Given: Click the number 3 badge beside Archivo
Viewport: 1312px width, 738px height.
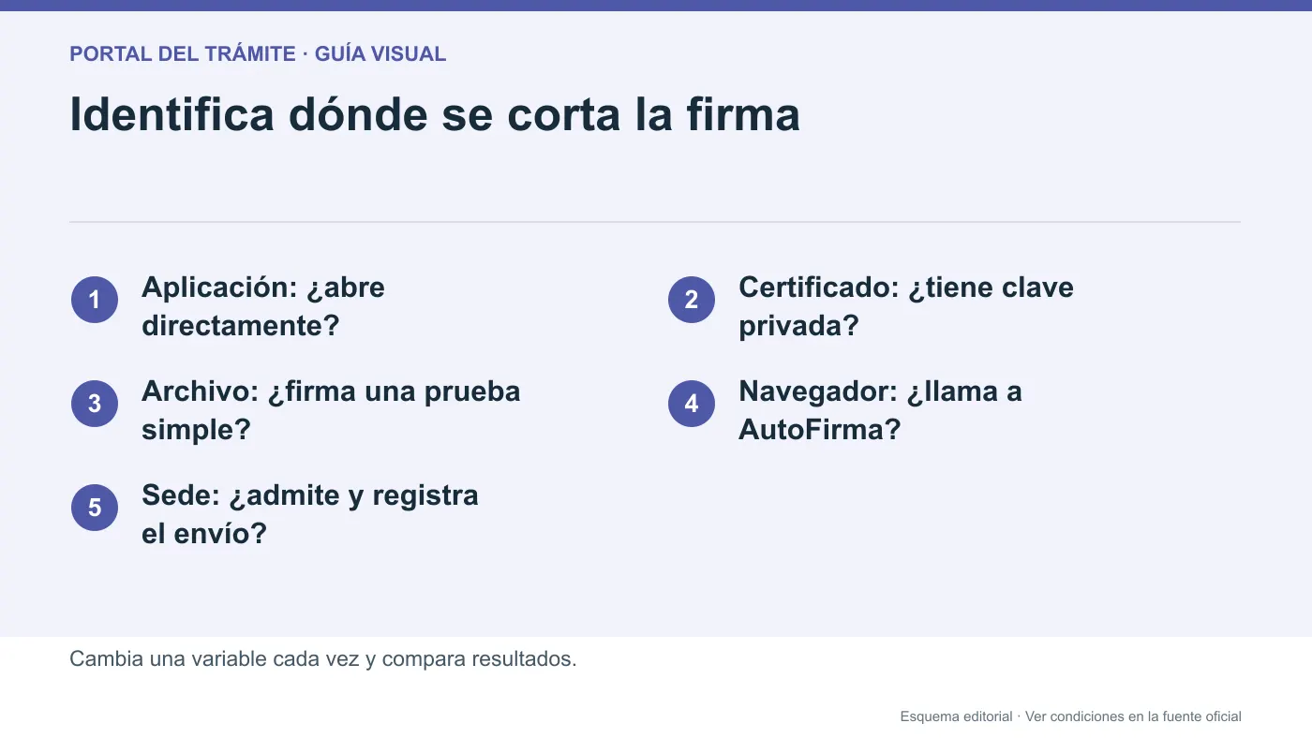Looking at the screenshot, I should [95, 404].
